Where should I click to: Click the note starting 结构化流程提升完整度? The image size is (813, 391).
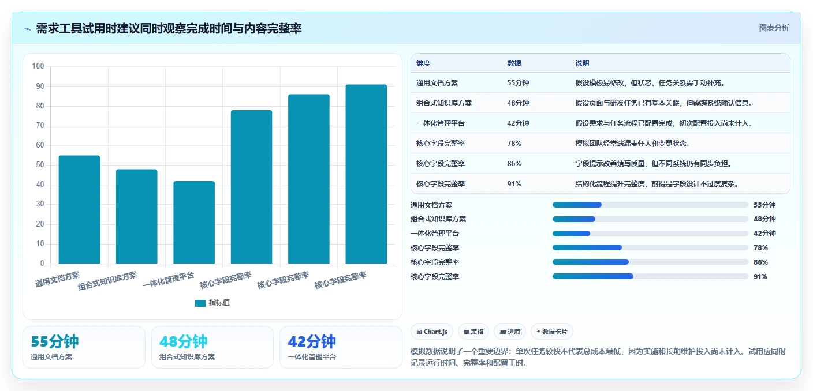click(657, 184)
